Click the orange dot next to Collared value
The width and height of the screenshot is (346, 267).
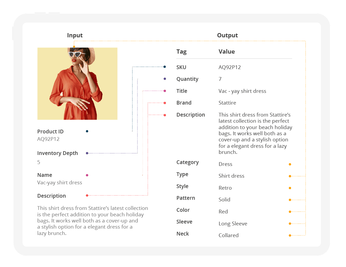tap(290, 236)
